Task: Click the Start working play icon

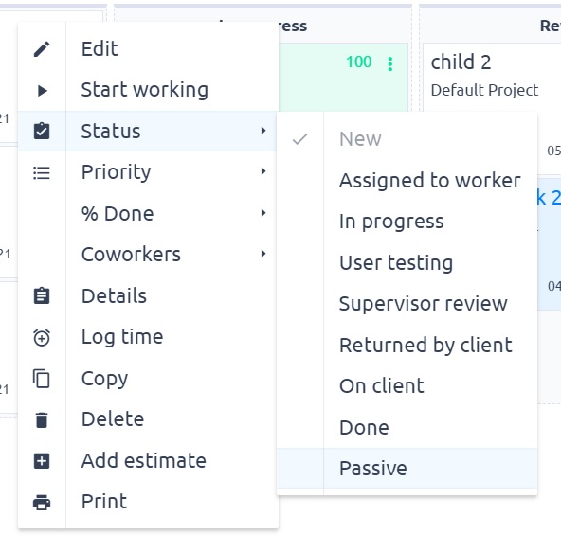Action: point(43,91)
